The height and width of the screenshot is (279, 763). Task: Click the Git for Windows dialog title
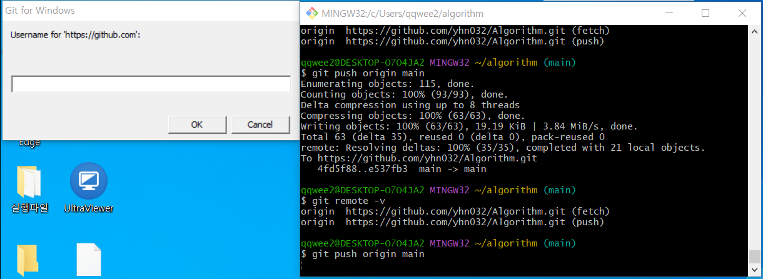[39, 11]
